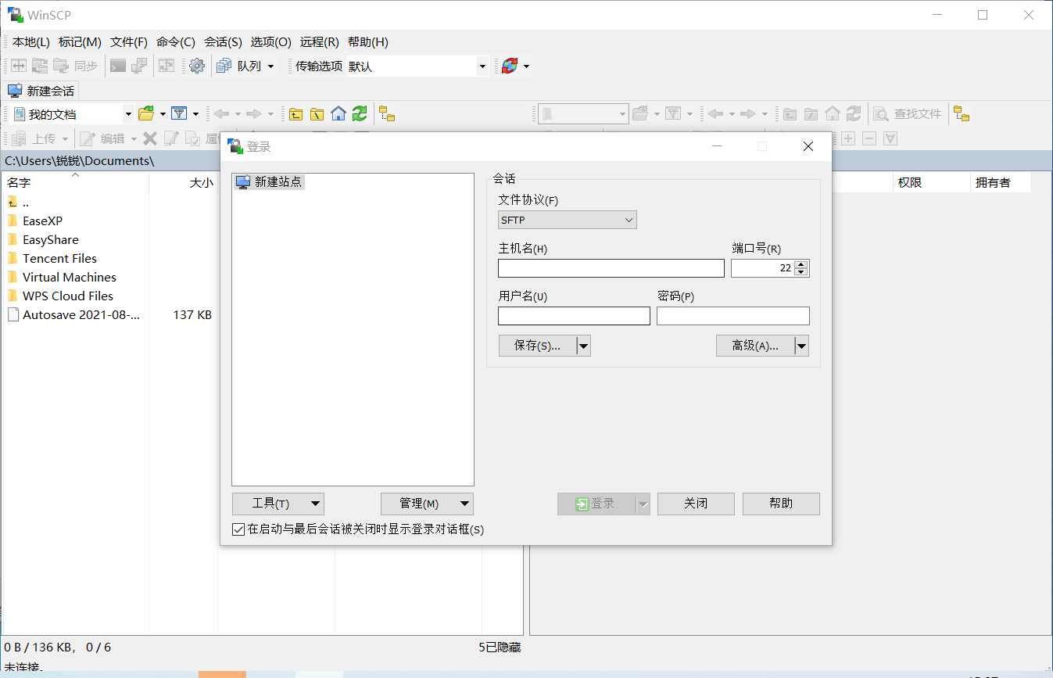Toggle show login dialog on startup checkbox
Image resolution: width=1053 pixels, height=678 pixels.
click(x=239, y=529)
